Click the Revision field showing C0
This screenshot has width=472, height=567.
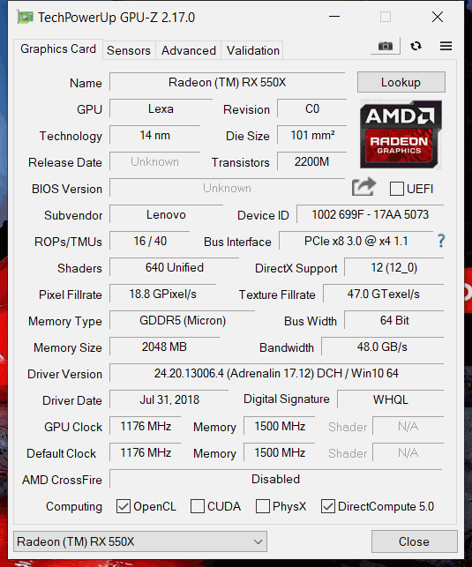[x=312, y=108]
